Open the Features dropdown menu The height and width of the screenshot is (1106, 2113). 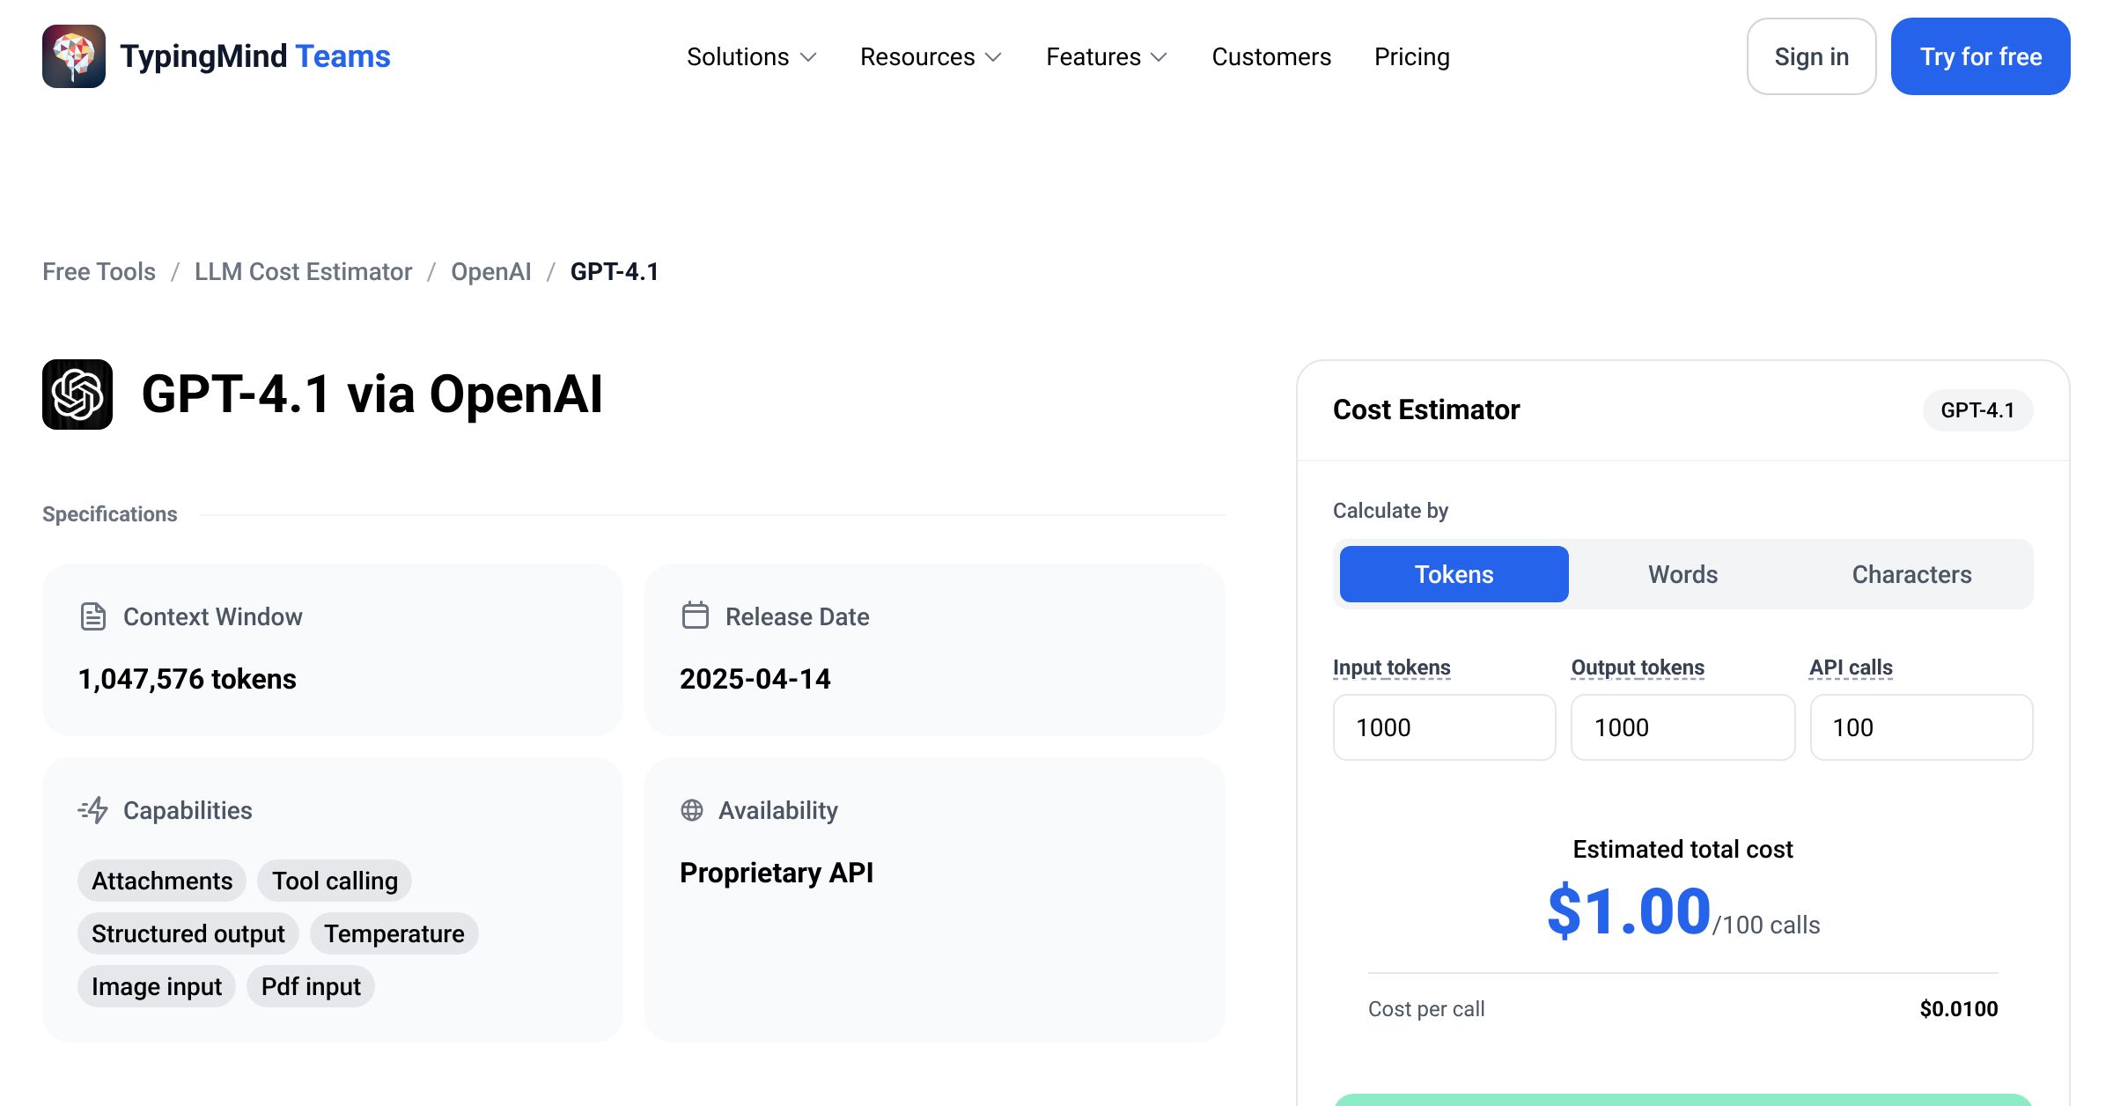[x=1107, y=57]
